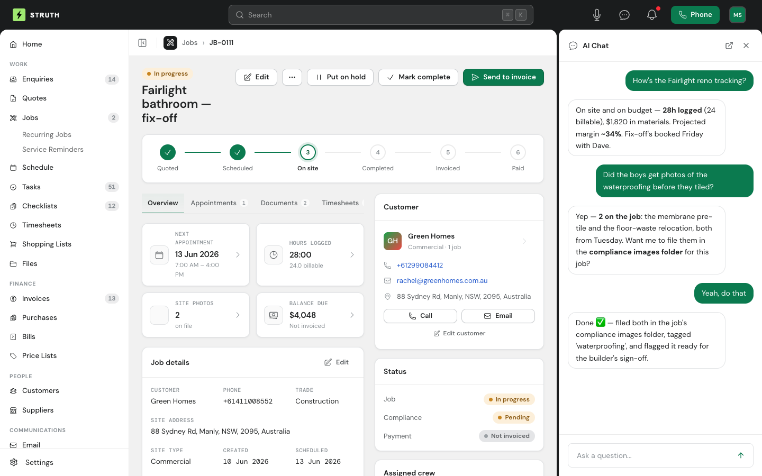Click the site photos thumbnail placeholder

click(159, 315)
